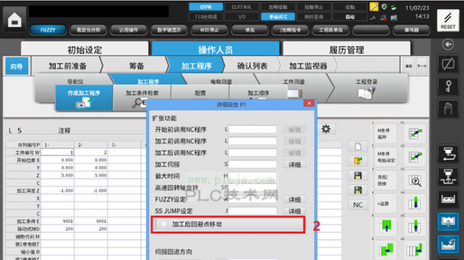
Task: Click the NC button icon
Action: [358, 204]
